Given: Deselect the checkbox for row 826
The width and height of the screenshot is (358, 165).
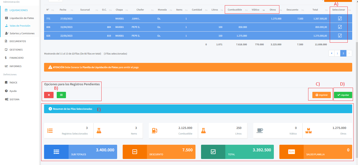Looking at the screenshot, I should point(340,36).
